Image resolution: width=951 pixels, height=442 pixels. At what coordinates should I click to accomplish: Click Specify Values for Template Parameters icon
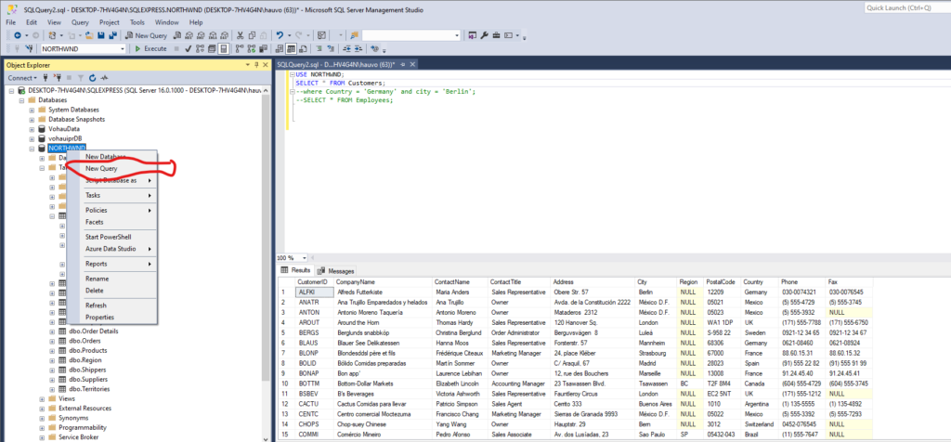click(375, 48)
